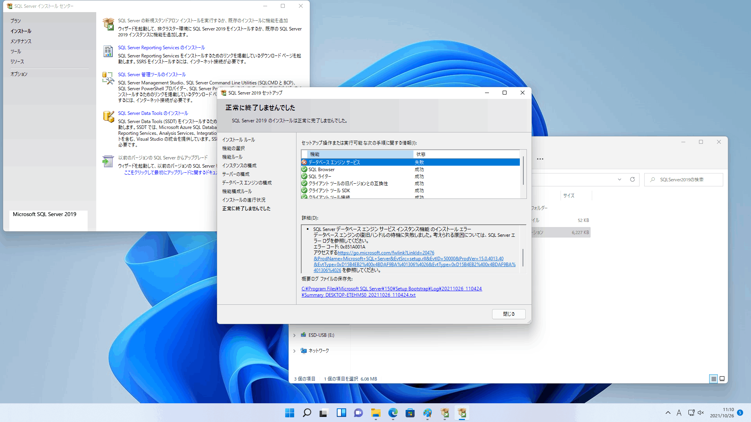This screenshot has width=751, height=422.
Task: Click the clock and date in system tray
Action: click(722, 413)
